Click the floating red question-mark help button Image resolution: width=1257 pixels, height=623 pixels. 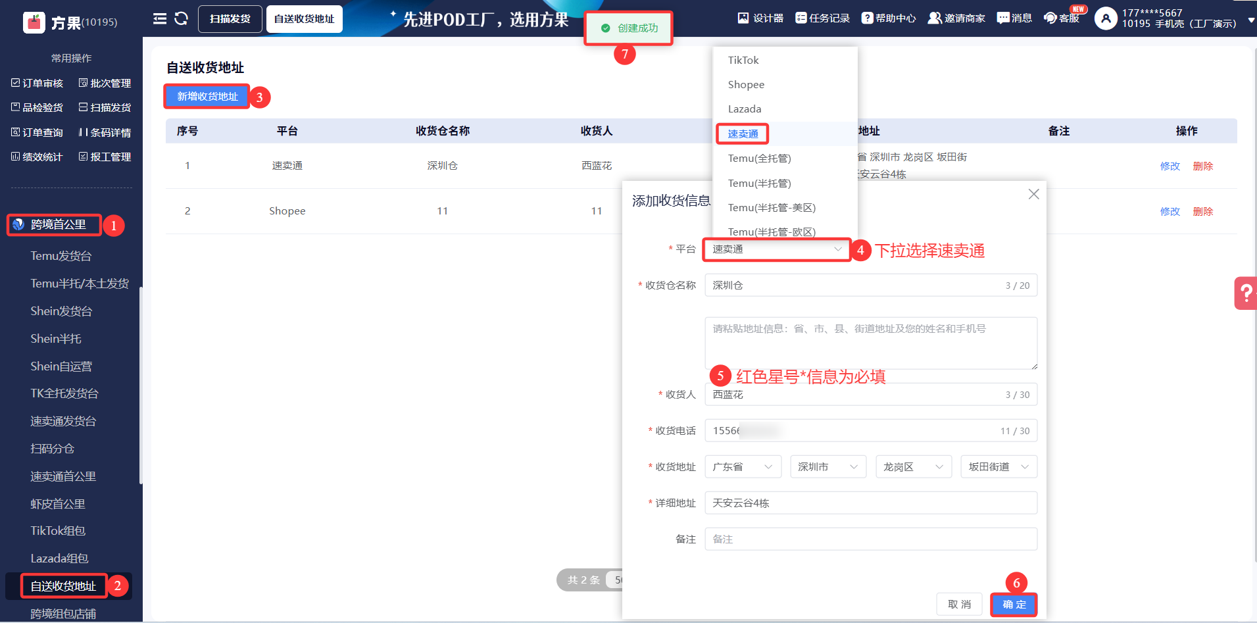(1246, 293)
